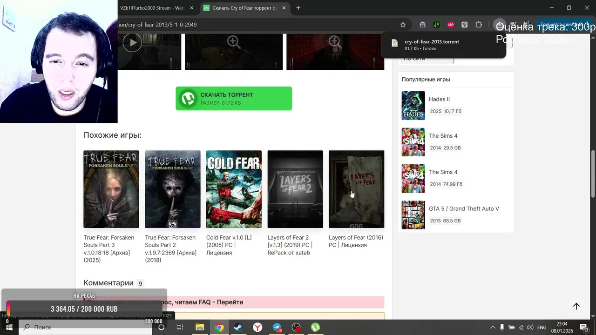Open the Layers of Fear 2016 cover
596x335 pixels.
(357, 189)
